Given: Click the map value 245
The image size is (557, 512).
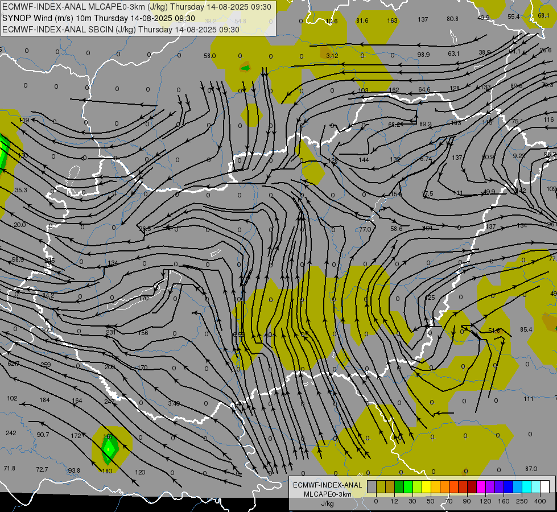Looking at the screenshot, I should pyautogui.click(x=49, y=261).
